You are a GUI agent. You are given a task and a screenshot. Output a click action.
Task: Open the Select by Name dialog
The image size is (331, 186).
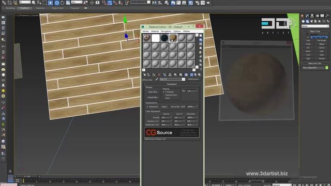coord(39,3)
